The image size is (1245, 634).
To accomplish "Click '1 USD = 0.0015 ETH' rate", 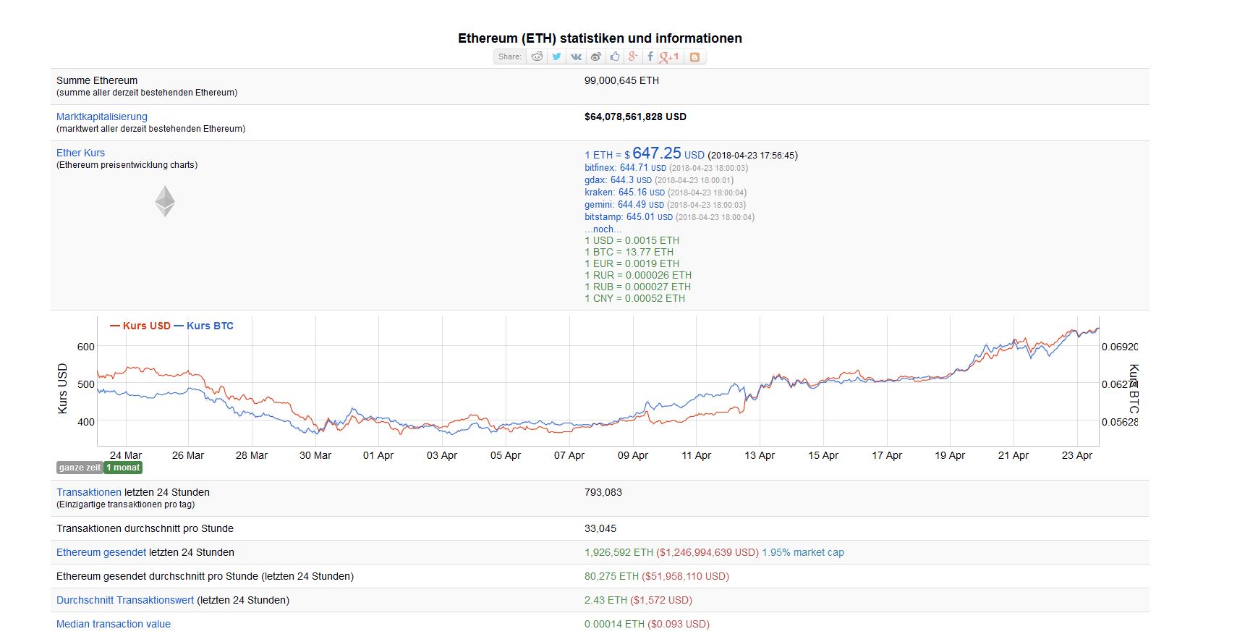I will coord(632,240).
